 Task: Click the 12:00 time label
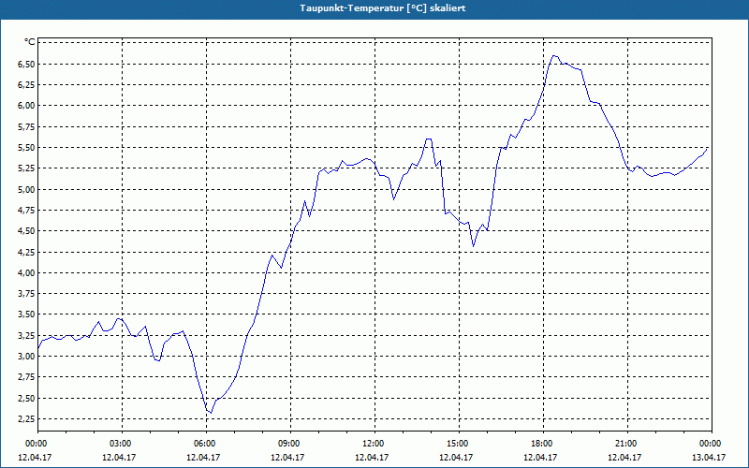tap(374, 444)
